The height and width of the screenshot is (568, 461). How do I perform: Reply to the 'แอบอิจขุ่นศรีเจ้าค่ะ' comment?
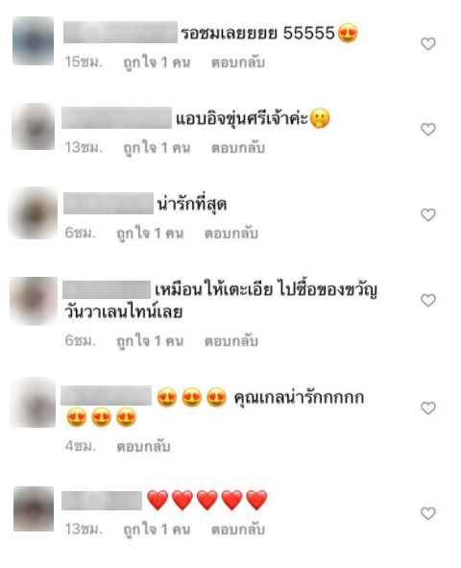238,148
